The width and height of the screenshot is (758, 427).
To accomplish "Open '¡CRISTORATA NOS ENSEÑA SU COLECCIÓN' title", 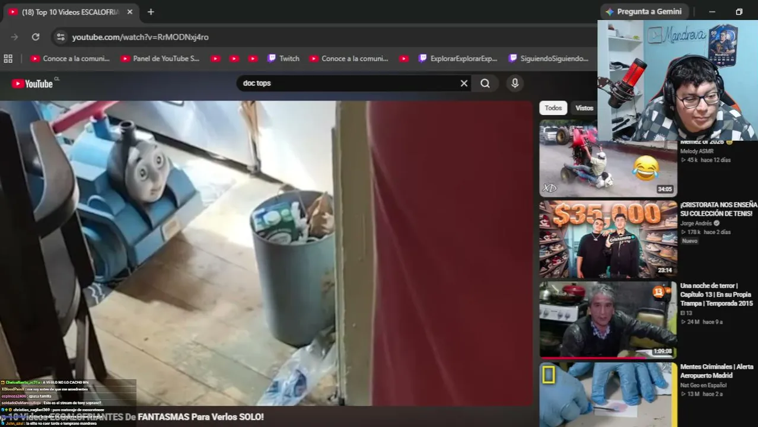I will pyautogui.click(x=719, y=209).
